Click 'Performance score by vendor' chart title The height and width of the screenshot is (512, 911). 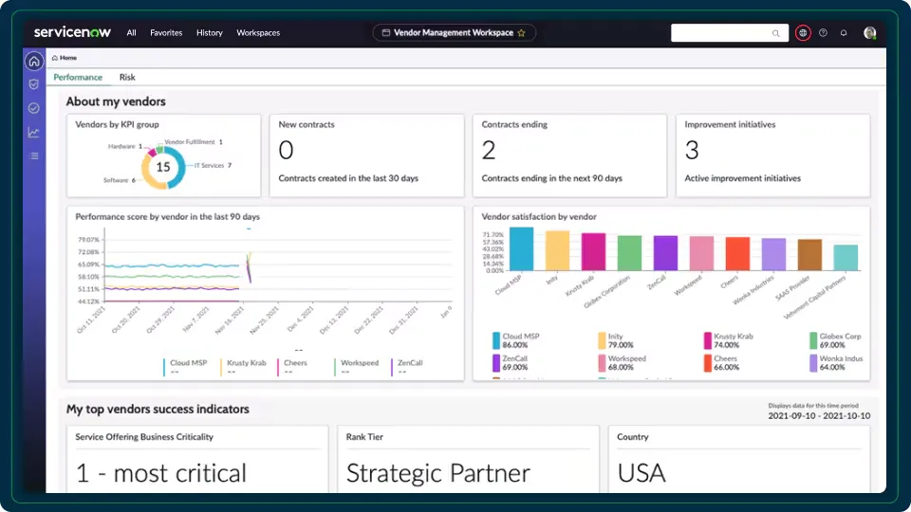tap(167, 216)
